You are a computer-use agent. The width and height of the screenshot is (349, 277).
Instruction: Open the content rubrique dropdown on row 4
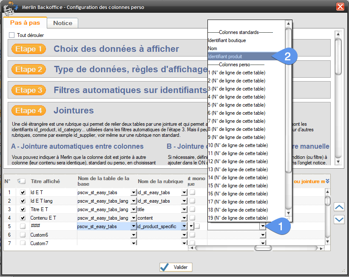[184, 218]
